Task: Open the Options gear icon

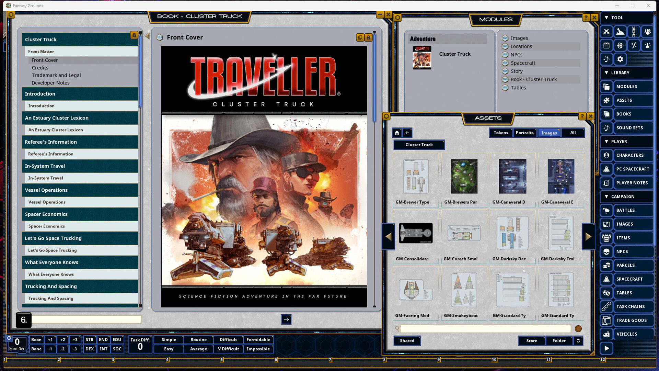Action: 620,59
